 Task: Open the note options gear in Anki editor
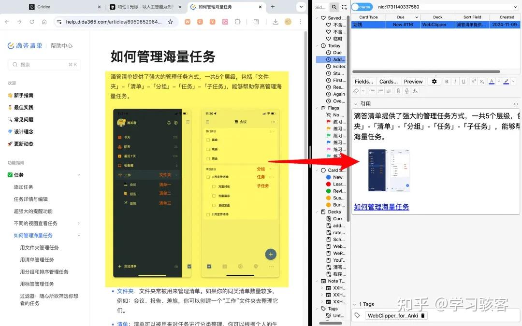tap(435, 82)
